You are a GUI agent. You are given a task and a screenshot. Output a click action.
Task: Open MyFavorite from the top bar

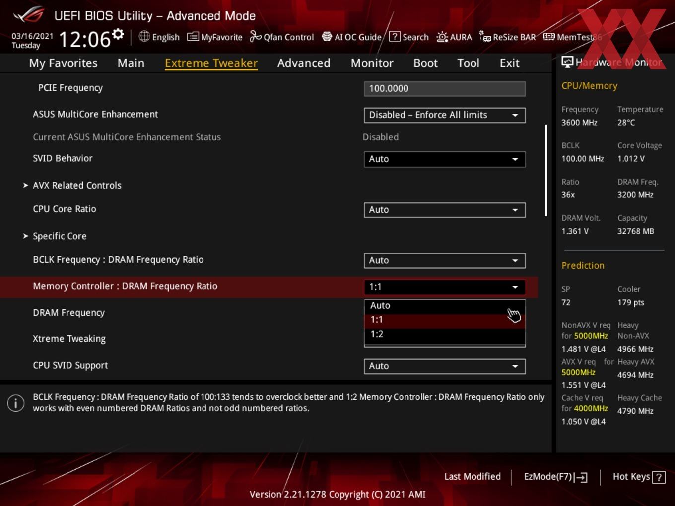click(215, 37)
